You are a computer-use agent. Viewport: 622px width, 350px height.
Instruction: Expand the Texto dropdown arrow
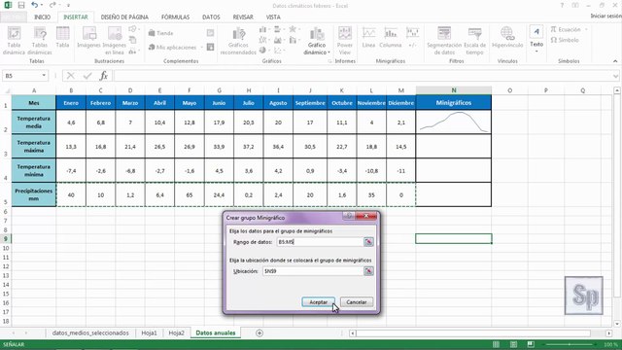pos(536,52)
